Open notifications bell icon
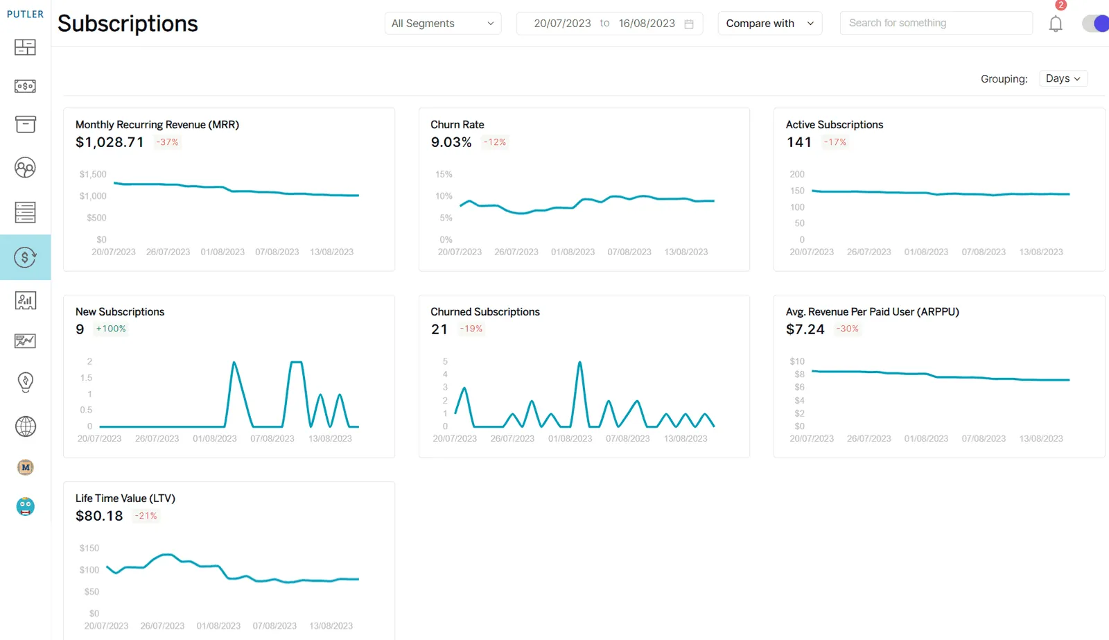This screenshot has height=640, width=1109. [x=1056, y=24]
